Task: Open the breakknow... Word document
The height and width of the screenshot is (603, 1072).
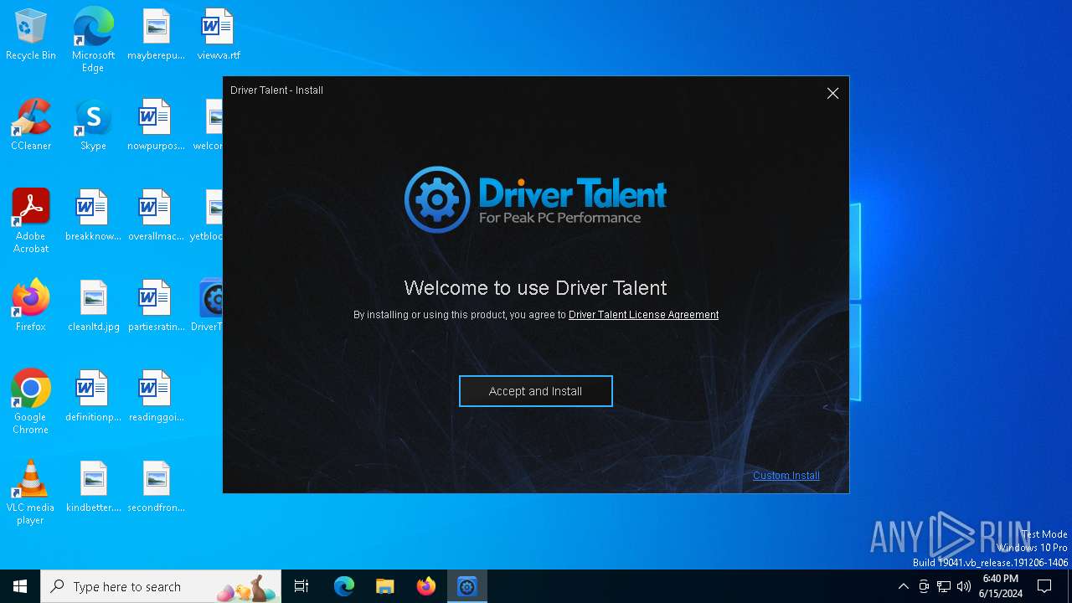Action: point(93,216)
